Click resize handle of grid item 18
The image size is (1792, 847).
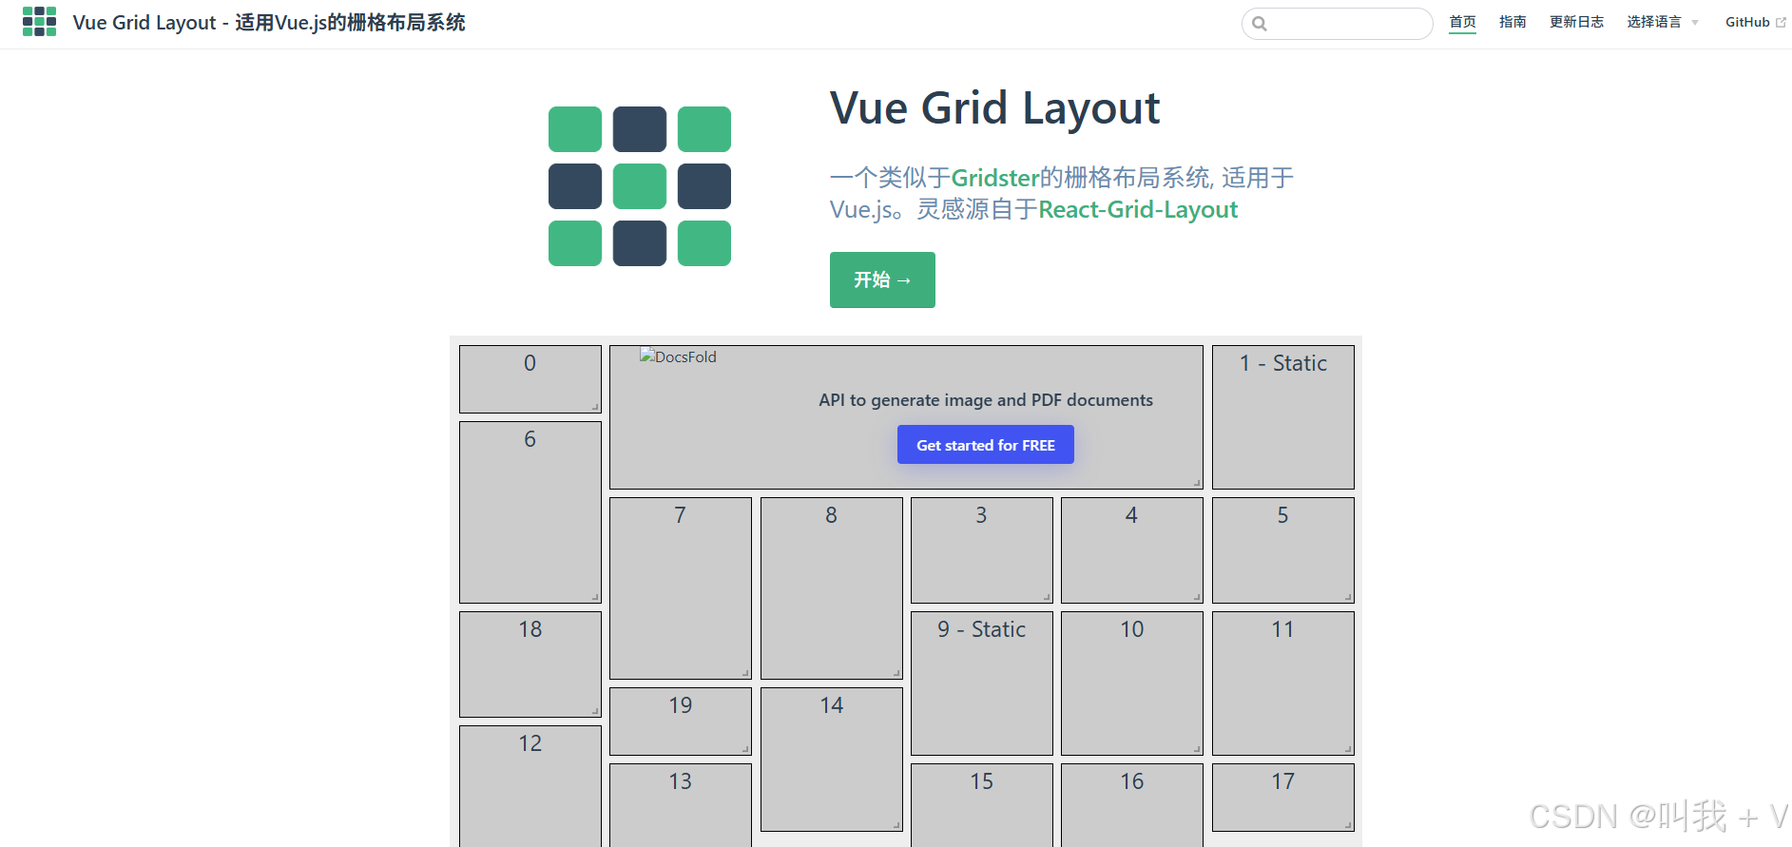coord(595,711)
